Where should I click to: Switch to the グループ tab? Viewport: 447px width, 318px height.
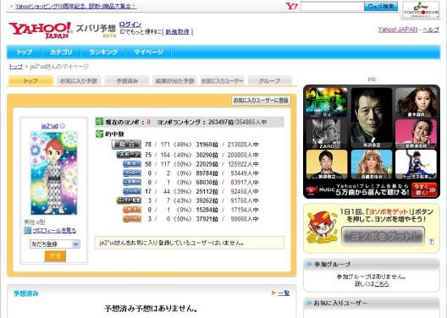tap(269, 81)
